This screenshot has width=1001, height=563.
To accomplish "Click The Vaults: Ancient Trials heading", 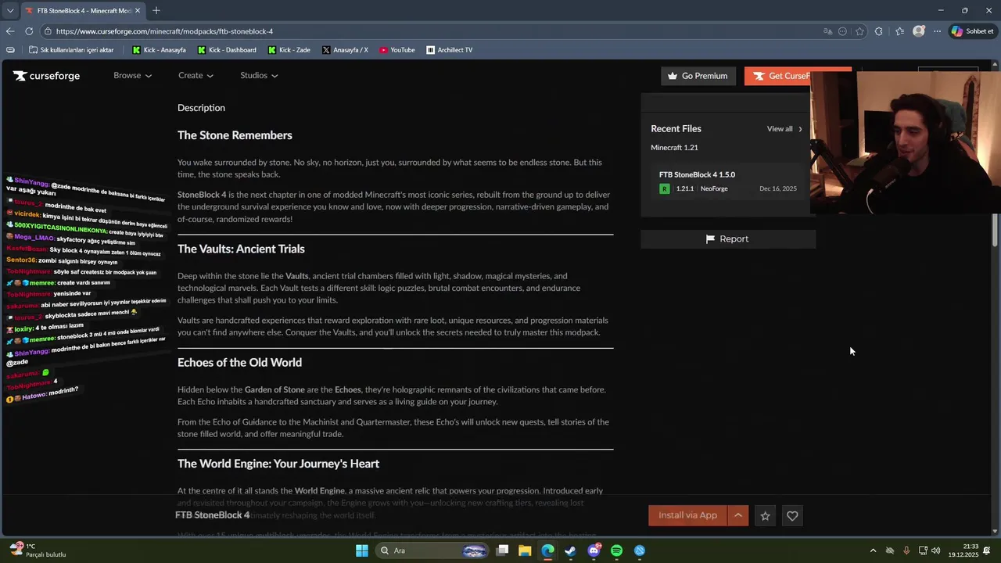I will 241,249.
